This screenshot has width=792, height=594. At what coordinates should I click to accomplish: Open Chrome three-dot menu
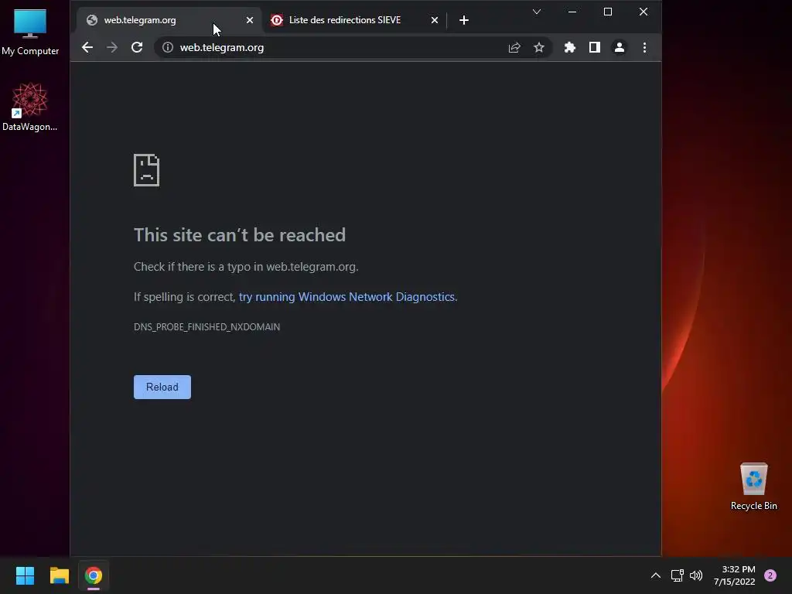pos(644,47)
